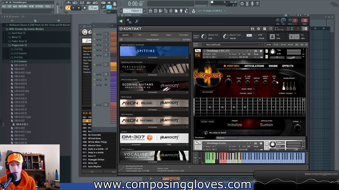Click Shreddage 2 snapshot camera icon
The height and width of the screenshot is (190, 339).
point(256,51)
